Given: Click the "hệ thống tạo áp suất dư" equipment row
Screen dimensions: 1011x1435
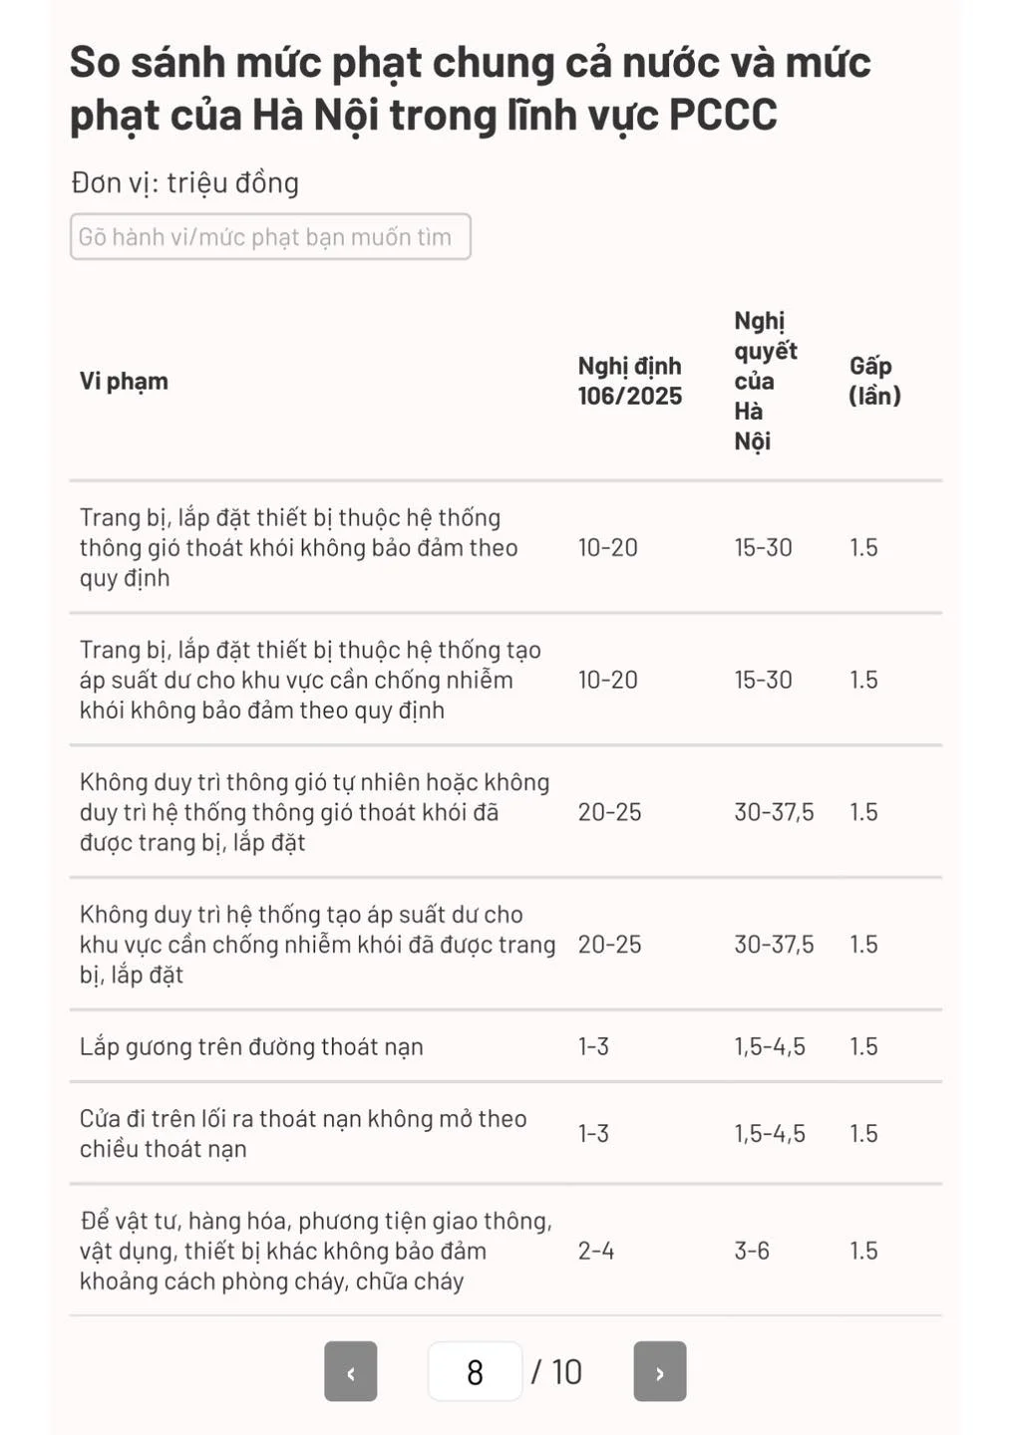Looking at the screenshot, I should [x=310, y=681].
